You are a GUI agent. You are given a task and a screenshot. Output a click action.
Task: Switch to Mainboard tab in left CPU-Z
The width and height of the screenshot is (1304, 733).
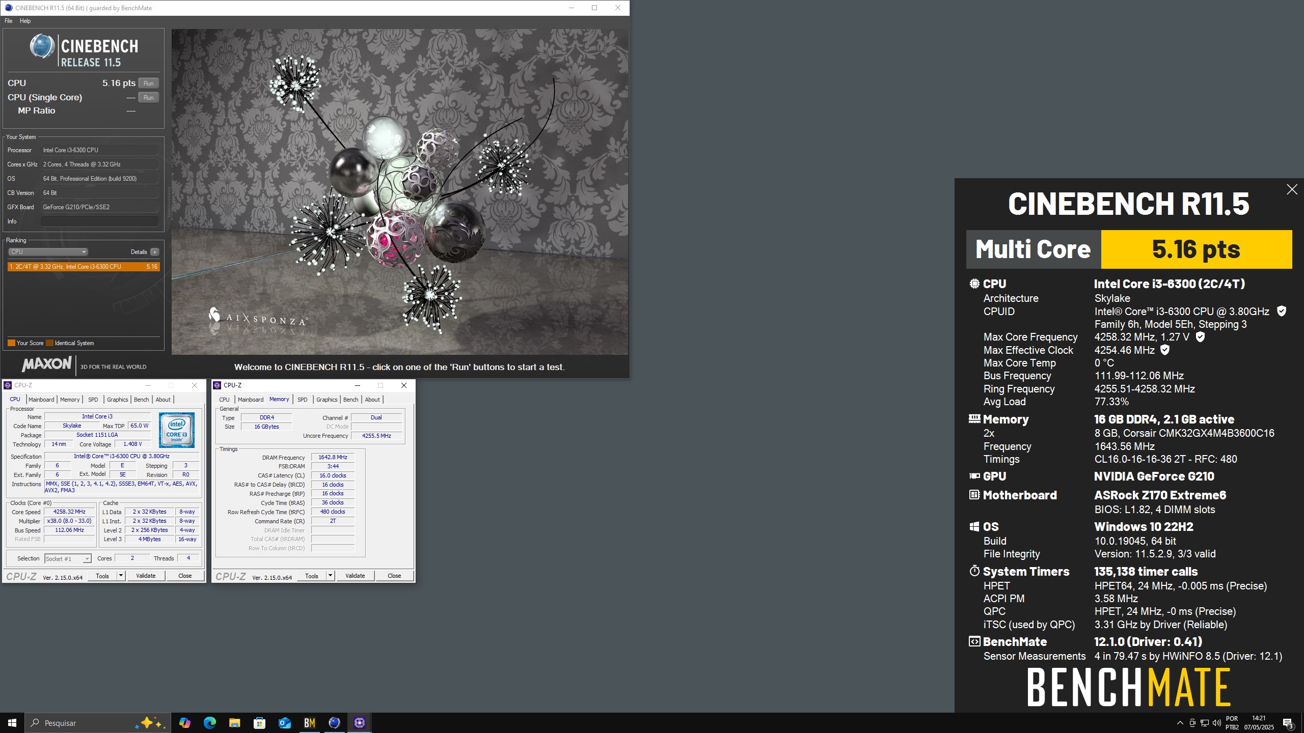coord(41,400)
